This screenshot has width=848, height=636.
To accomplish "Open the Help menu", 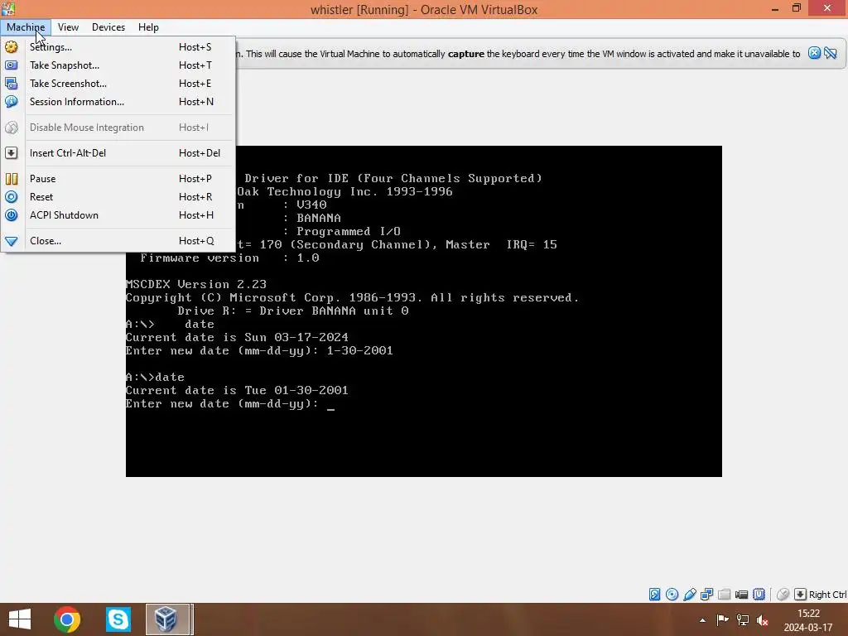I will [148, 27].
